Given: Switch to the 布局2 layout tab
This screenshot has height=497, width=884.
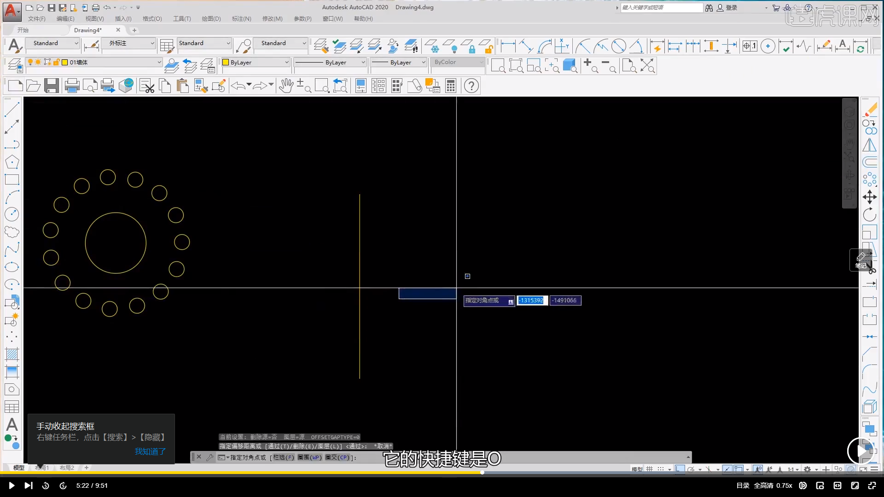Looking at the screenshot, I should pos(67,468).
